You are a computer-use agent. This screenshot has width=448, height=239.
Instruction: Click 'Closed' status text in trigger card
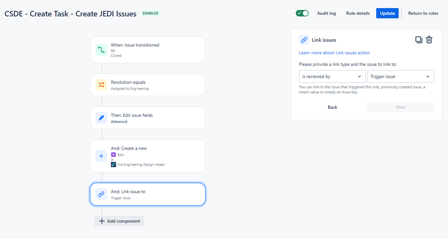coord(116,56)
